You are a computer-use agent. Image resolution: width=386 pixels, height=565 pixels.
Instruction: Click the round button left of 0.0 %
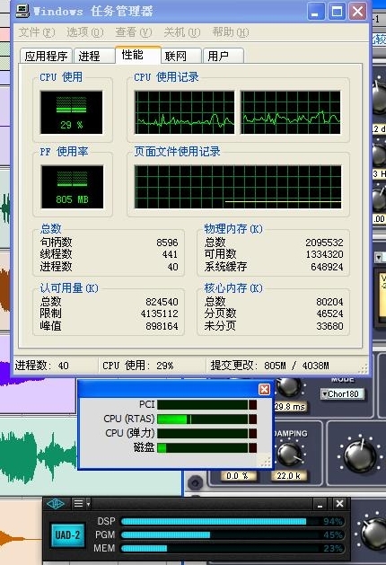(195, 482)
